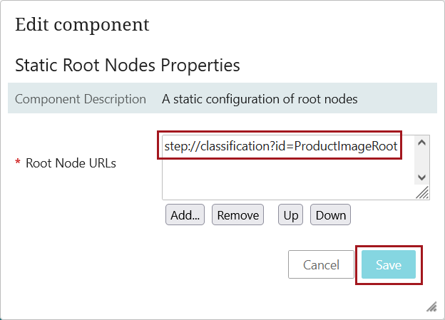445x320 pixels.
Task: Click the URL list scrollbar track
Action: [x=421, y=160]
